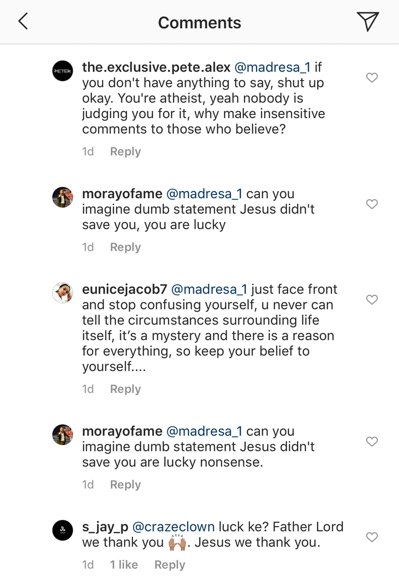This screenshot has width=399, height=576.
Task: Like s_jay_p's comment with the heart
Action: tap(372, 537)
